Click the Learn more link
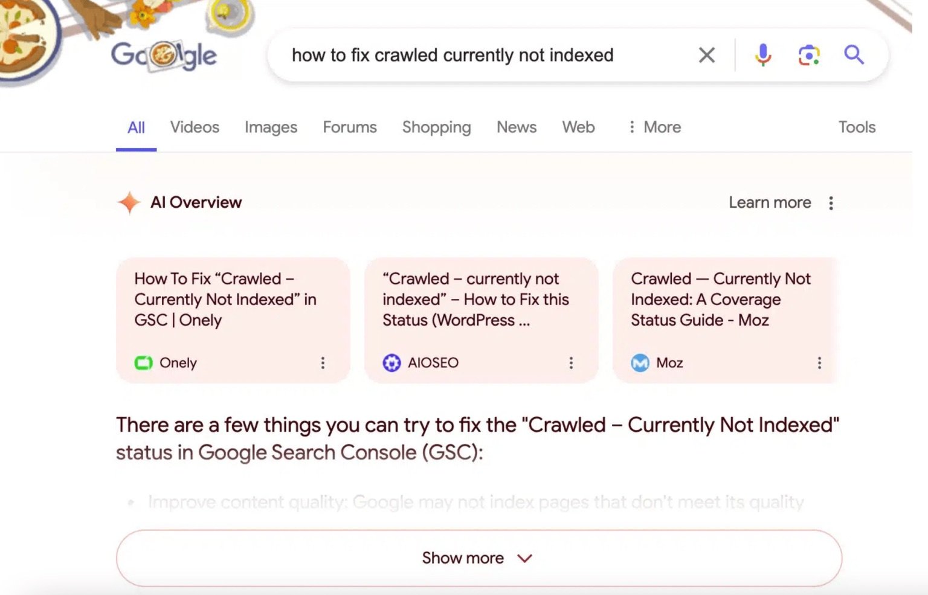 [x=769, y=202]
